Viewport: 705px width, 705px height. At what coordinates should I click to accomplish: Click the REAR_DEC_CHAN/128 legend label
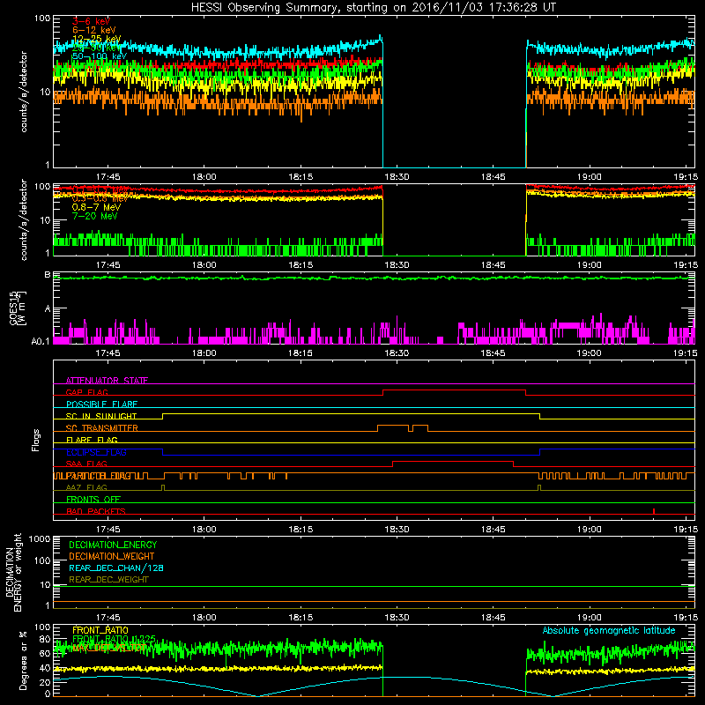coord(116,568)
